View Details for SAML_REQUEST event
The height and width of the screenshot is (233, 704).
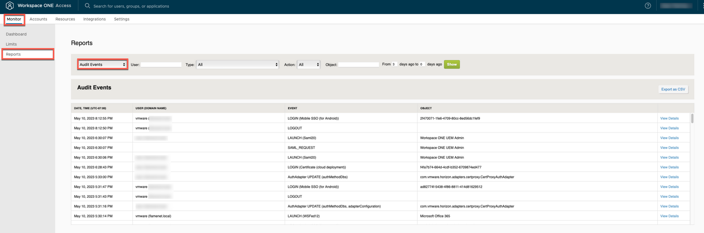pyautogui.click(x=669, y=148)
